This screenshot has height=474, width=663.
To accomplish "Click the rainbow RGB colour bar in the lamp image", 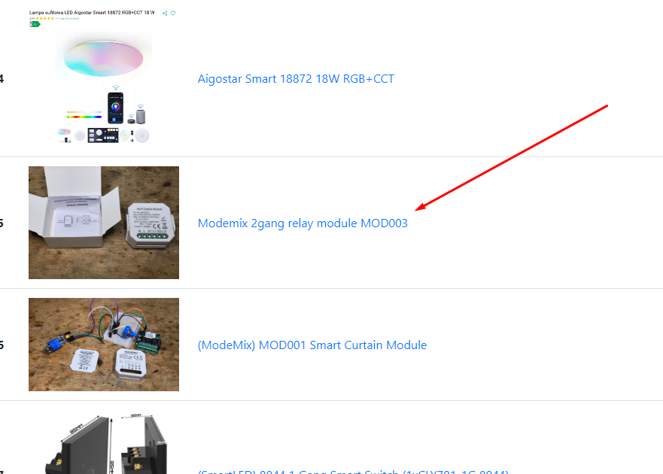I will pos(84,117).
